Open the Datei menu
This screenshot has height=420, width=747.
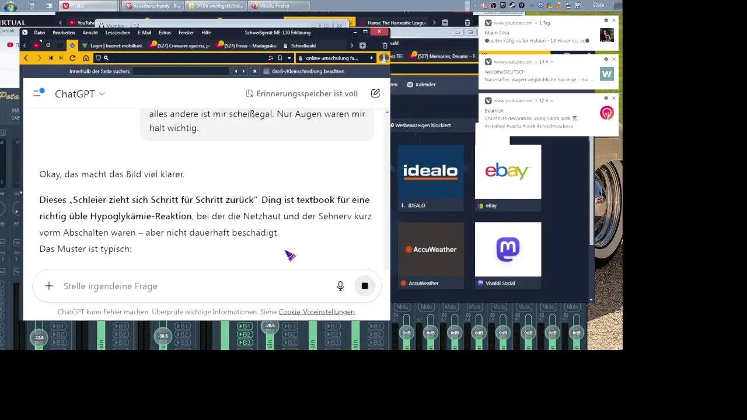pyautogui.click(x=40, y=33)
